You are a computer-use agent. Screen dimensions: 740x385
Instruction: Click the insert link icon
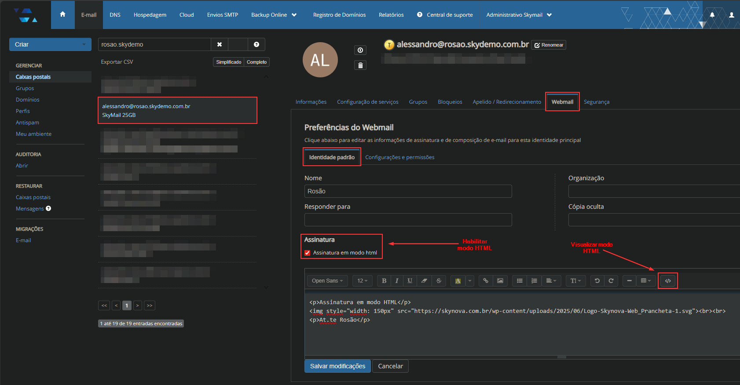pyautogui.click(x=486, y=281)
